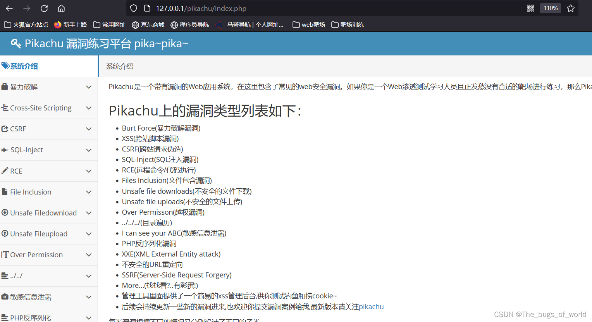Open the 靶场训练 bookmark folder

pyautogui.click(x=348, y=25)
